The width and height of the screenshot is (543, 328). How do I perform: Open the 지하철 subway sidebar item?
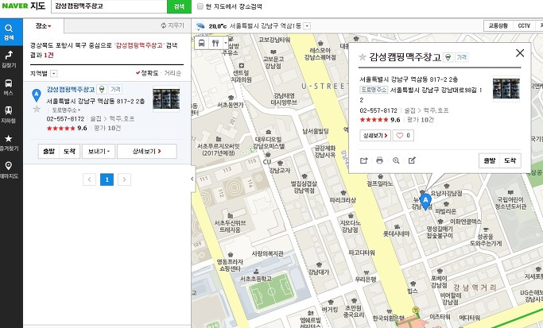pos(9,114)
